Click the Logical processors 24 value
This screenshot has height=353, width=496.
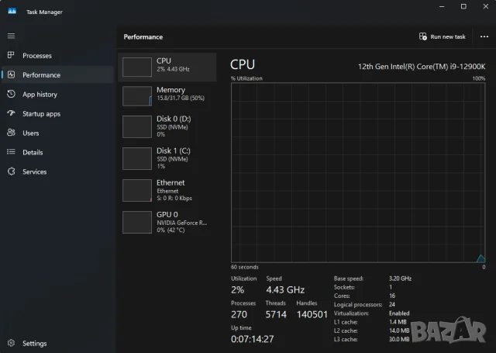[392, 304]
